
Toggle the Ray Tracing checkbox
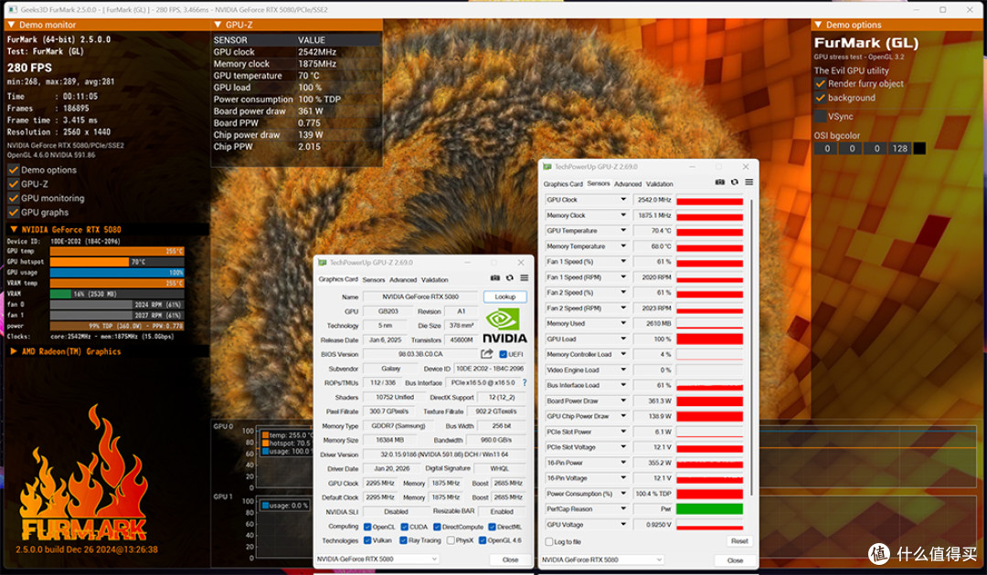point(403,540)
